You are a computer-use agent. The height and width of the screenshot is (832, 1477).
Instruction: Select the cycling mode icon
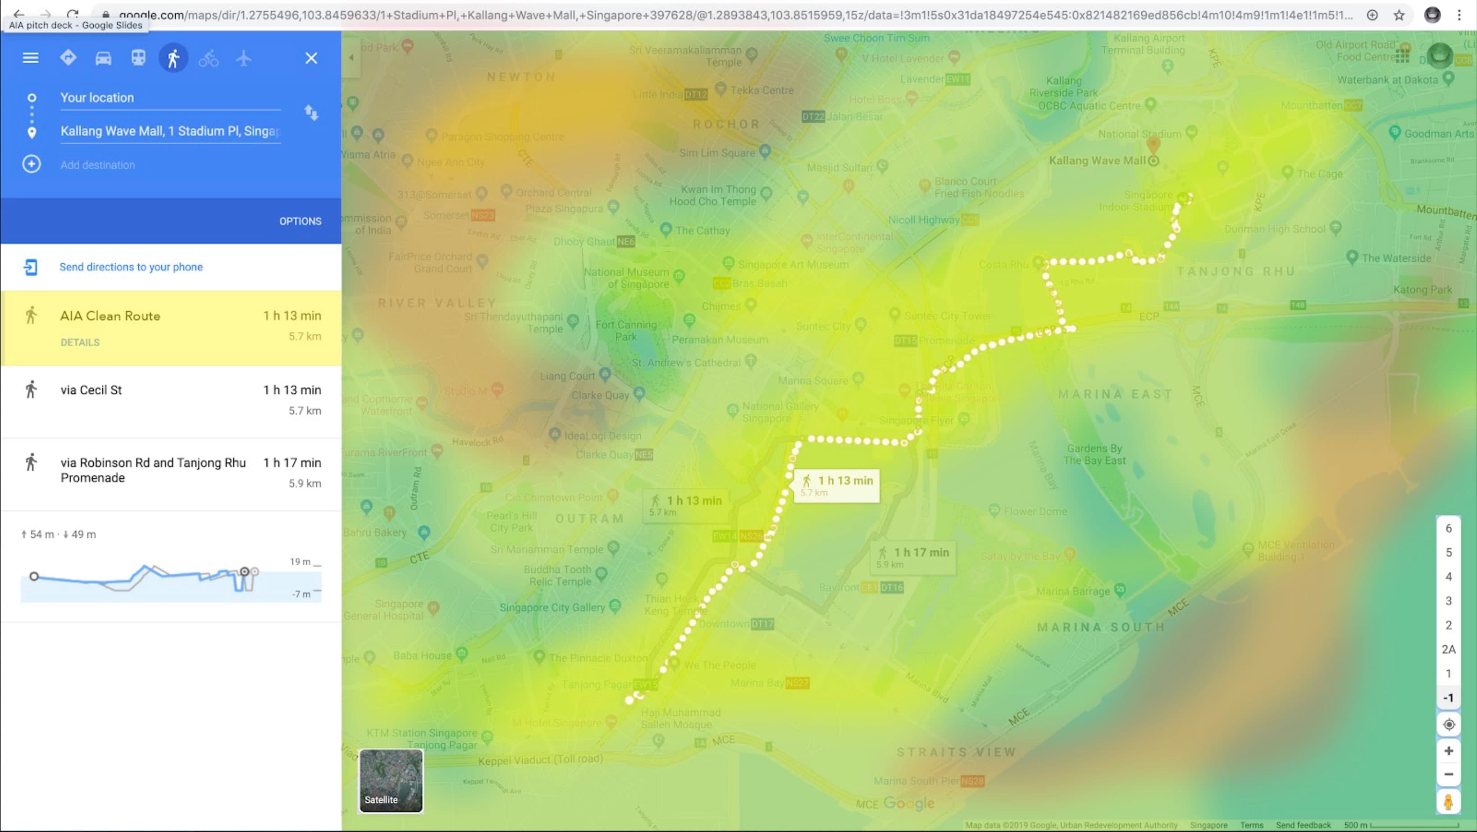tap(208, 58)
